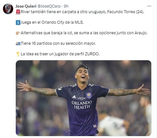Click the display name Jose Quieri
157x138 pixels.
(x=26, y=6)
